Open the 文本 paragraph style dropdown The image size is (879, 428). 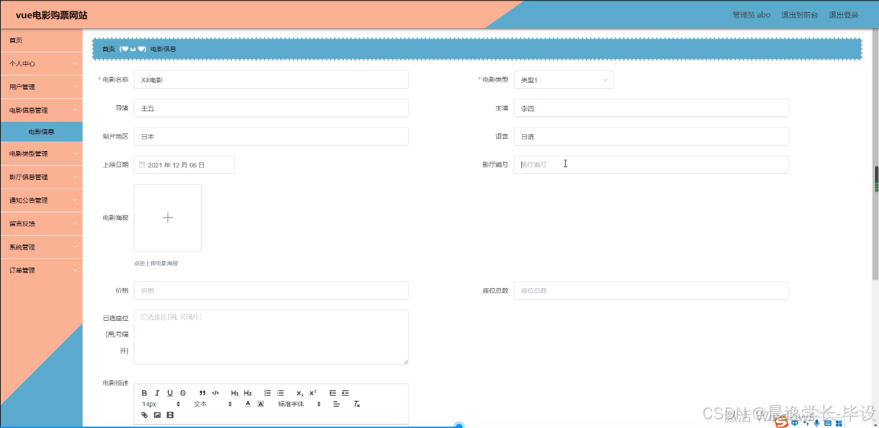(213, 404)
